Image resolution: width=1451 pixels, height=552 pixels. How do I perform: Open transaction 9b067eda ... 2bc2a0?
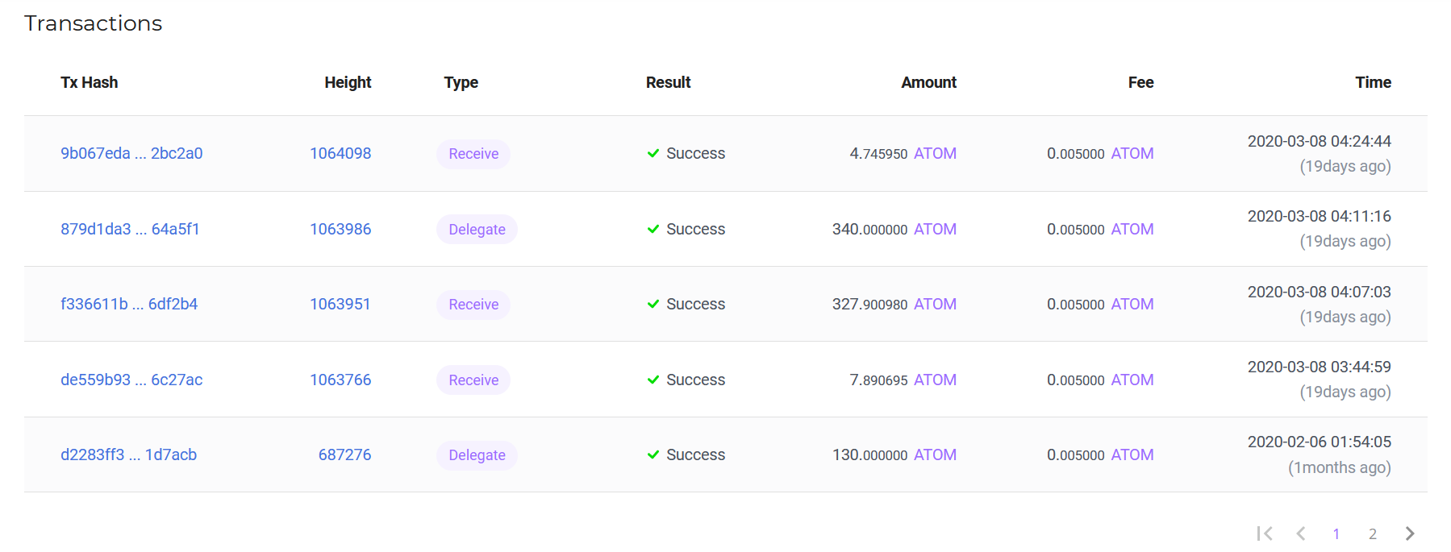[131, 153]
